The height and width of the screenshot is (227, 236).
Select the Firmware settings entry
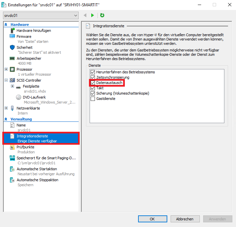[x=24, y=37]
